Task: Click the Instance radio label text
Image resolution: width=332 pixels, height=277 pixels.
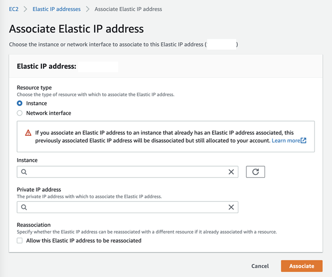Action: [x=37, y=103]
